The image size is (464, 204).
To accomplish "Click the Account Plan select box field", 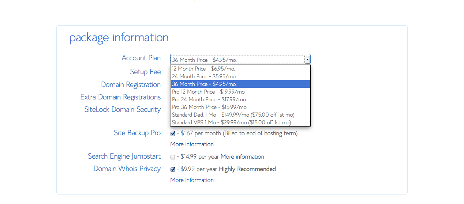I will point(240,59).
